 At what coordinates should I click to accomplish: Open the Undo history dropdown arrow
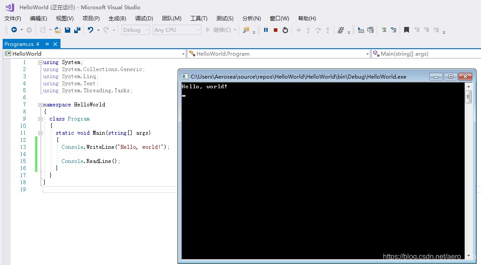pyautogui.click(x=98, y=30)
